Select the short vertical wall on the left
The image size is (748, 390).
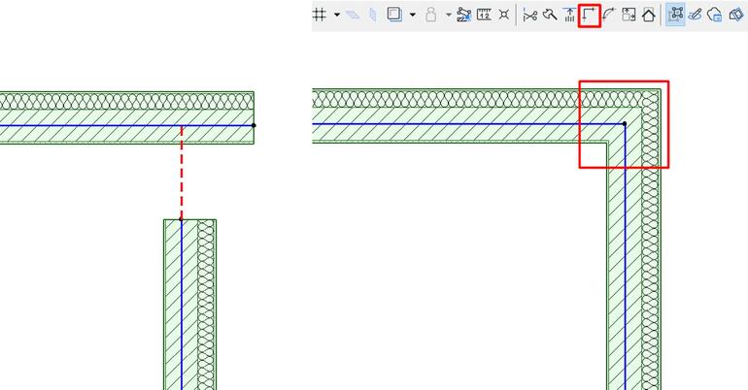[x=189, y=305]
